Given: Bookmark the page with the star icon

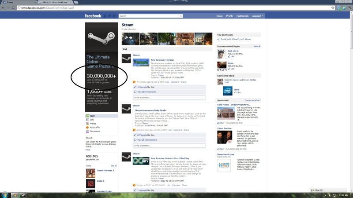Looking at the screenshot, I should (x=333, y=7).
